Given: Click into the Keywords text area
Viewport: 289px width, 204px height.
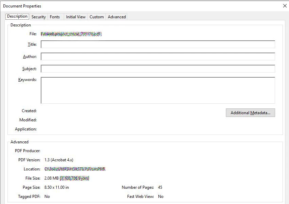Looking at the screenshot, I should 158,90.
